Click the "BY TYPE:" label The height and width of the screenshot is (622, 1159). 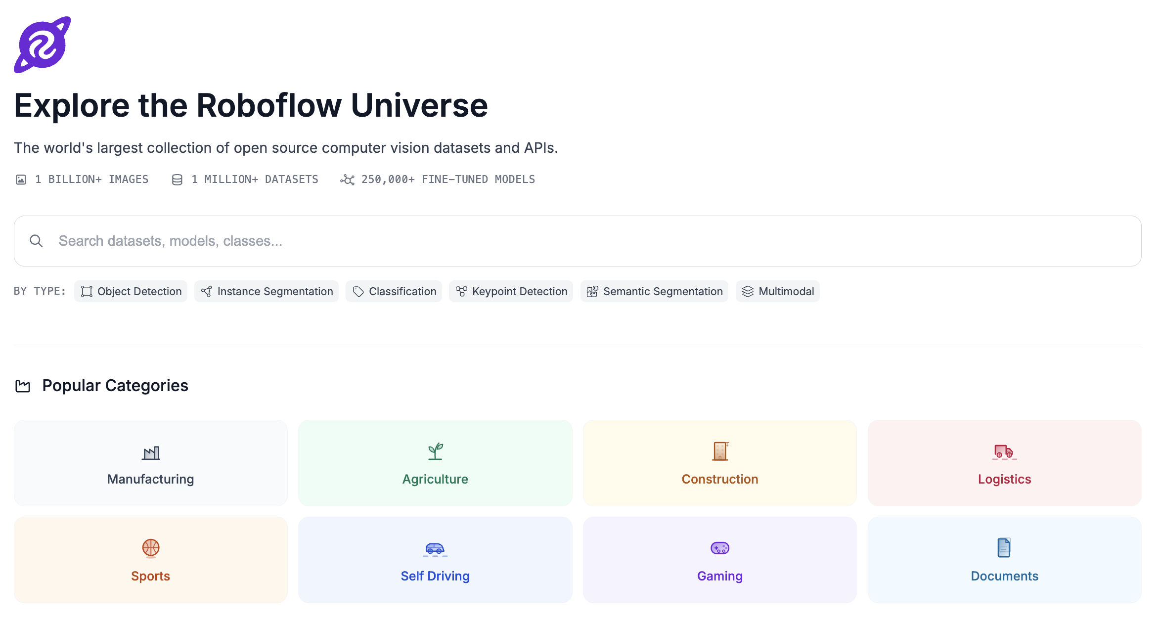click(x=40, y=291)
